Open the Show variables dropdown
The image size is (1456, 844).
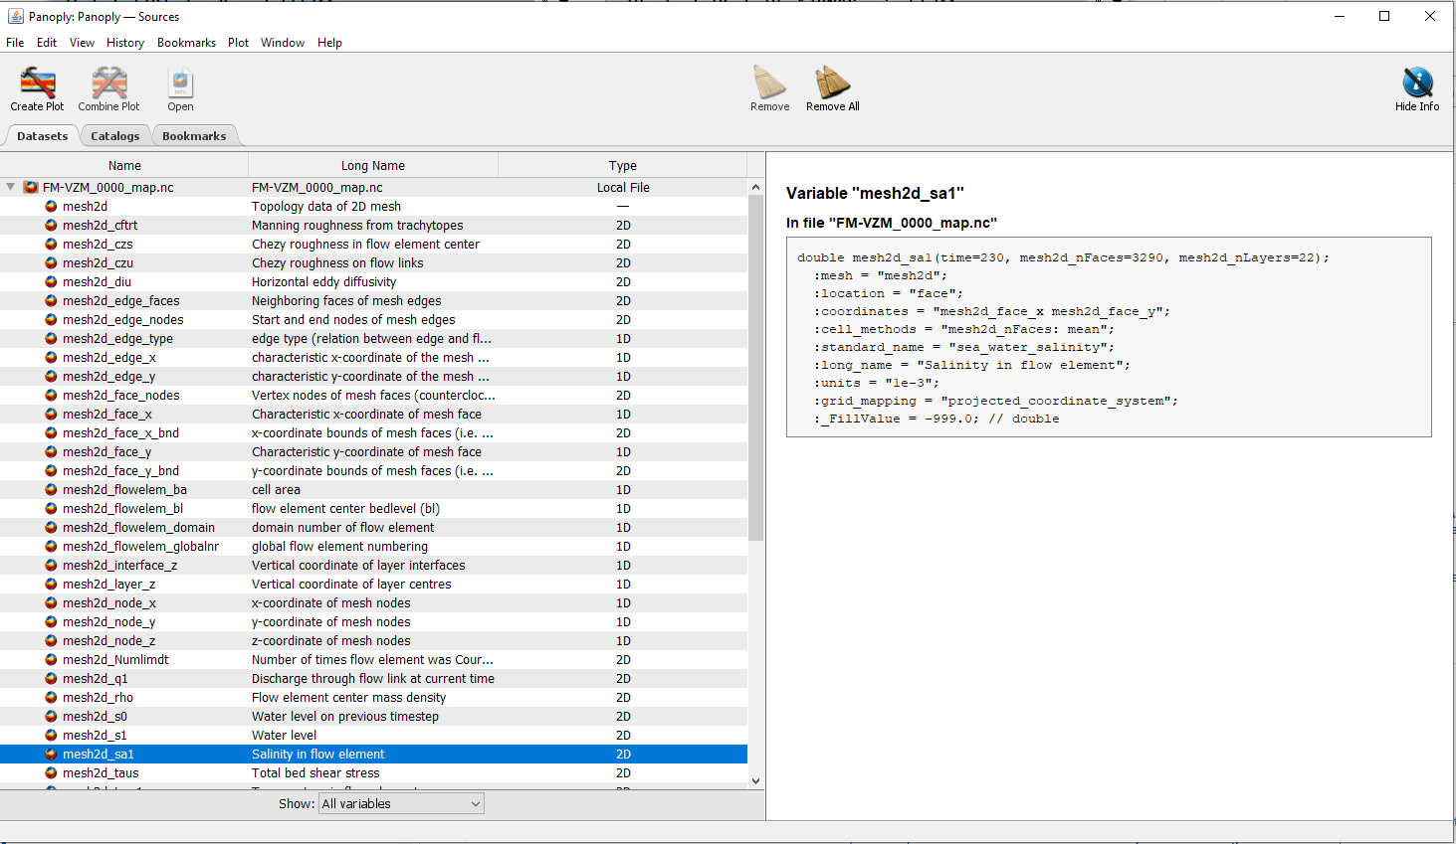coord(401,804)
